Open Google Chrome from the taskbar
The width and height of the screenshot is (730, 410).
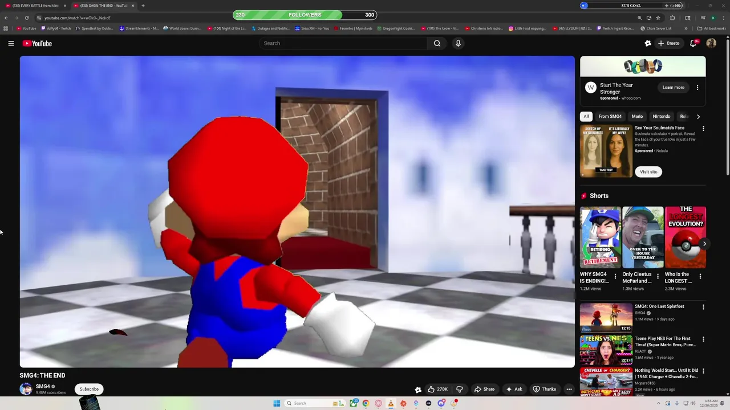click(366, 403)
